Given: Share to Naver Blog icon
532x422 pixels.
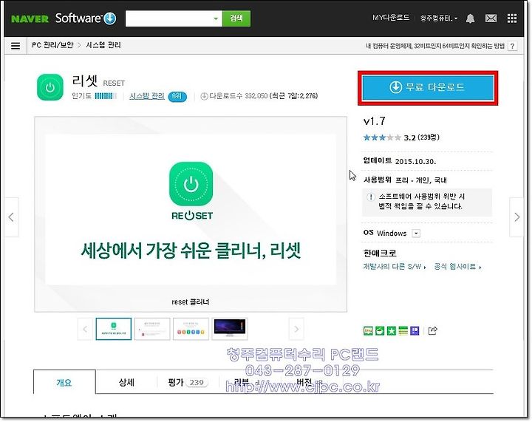Looking at the screenshot, I should [x=368, y=330].
